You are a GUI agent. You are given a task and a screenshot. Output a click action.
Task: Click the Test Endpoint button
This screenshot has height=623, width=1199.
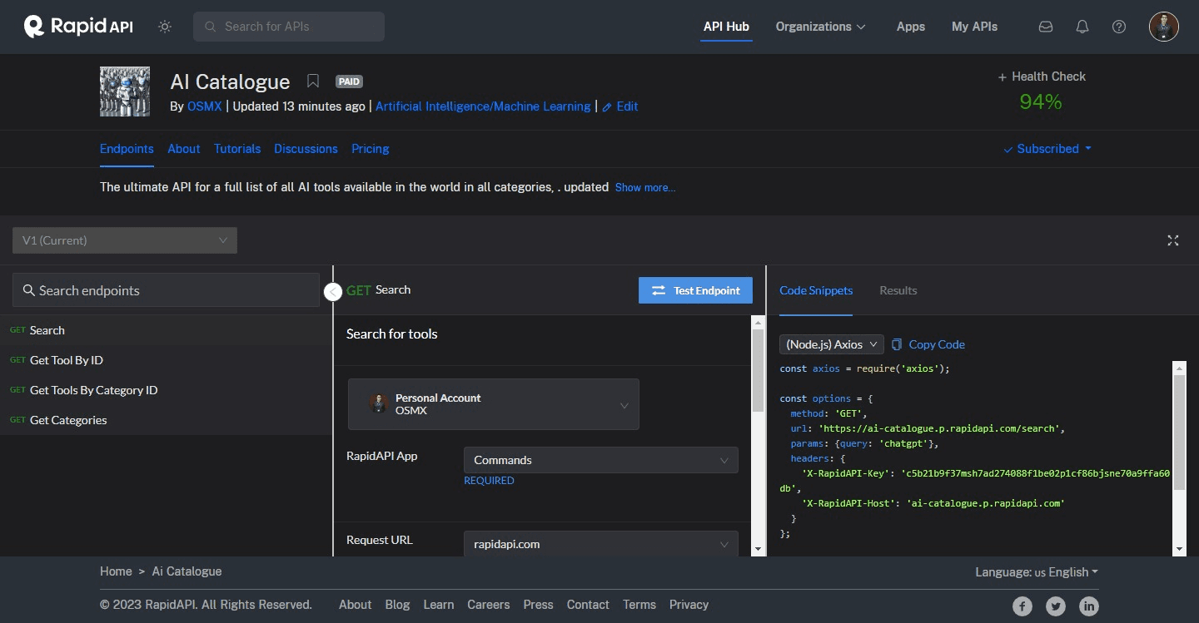695,290
